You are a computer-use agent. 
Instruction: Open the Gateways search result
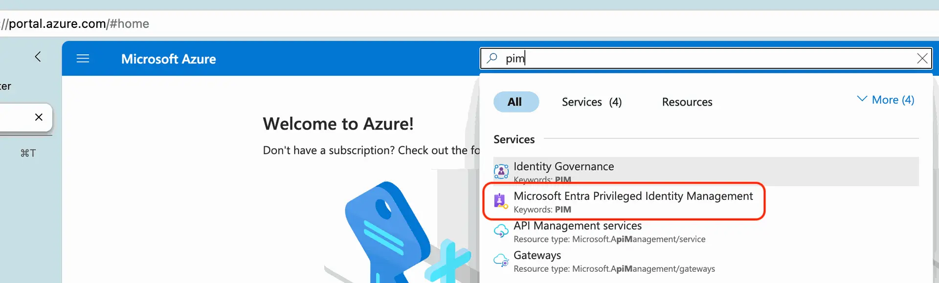point(537,256)
